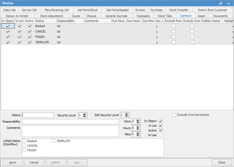Select the Invoice tab
This screenshot has height=167, width=234.
coord(140,10)
